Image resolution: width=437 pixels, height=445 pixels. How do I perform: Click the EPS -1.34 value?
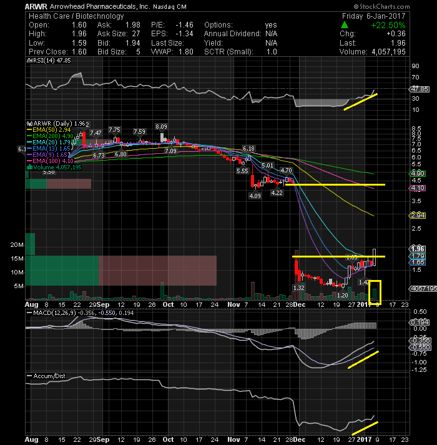(x=184, y=34)
